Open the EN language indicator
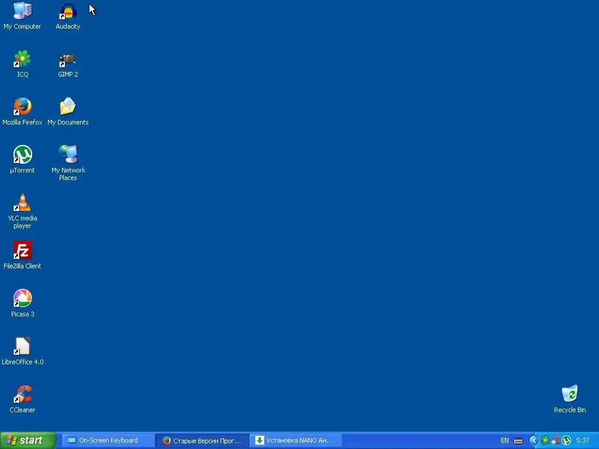 [x=505, y=441]
